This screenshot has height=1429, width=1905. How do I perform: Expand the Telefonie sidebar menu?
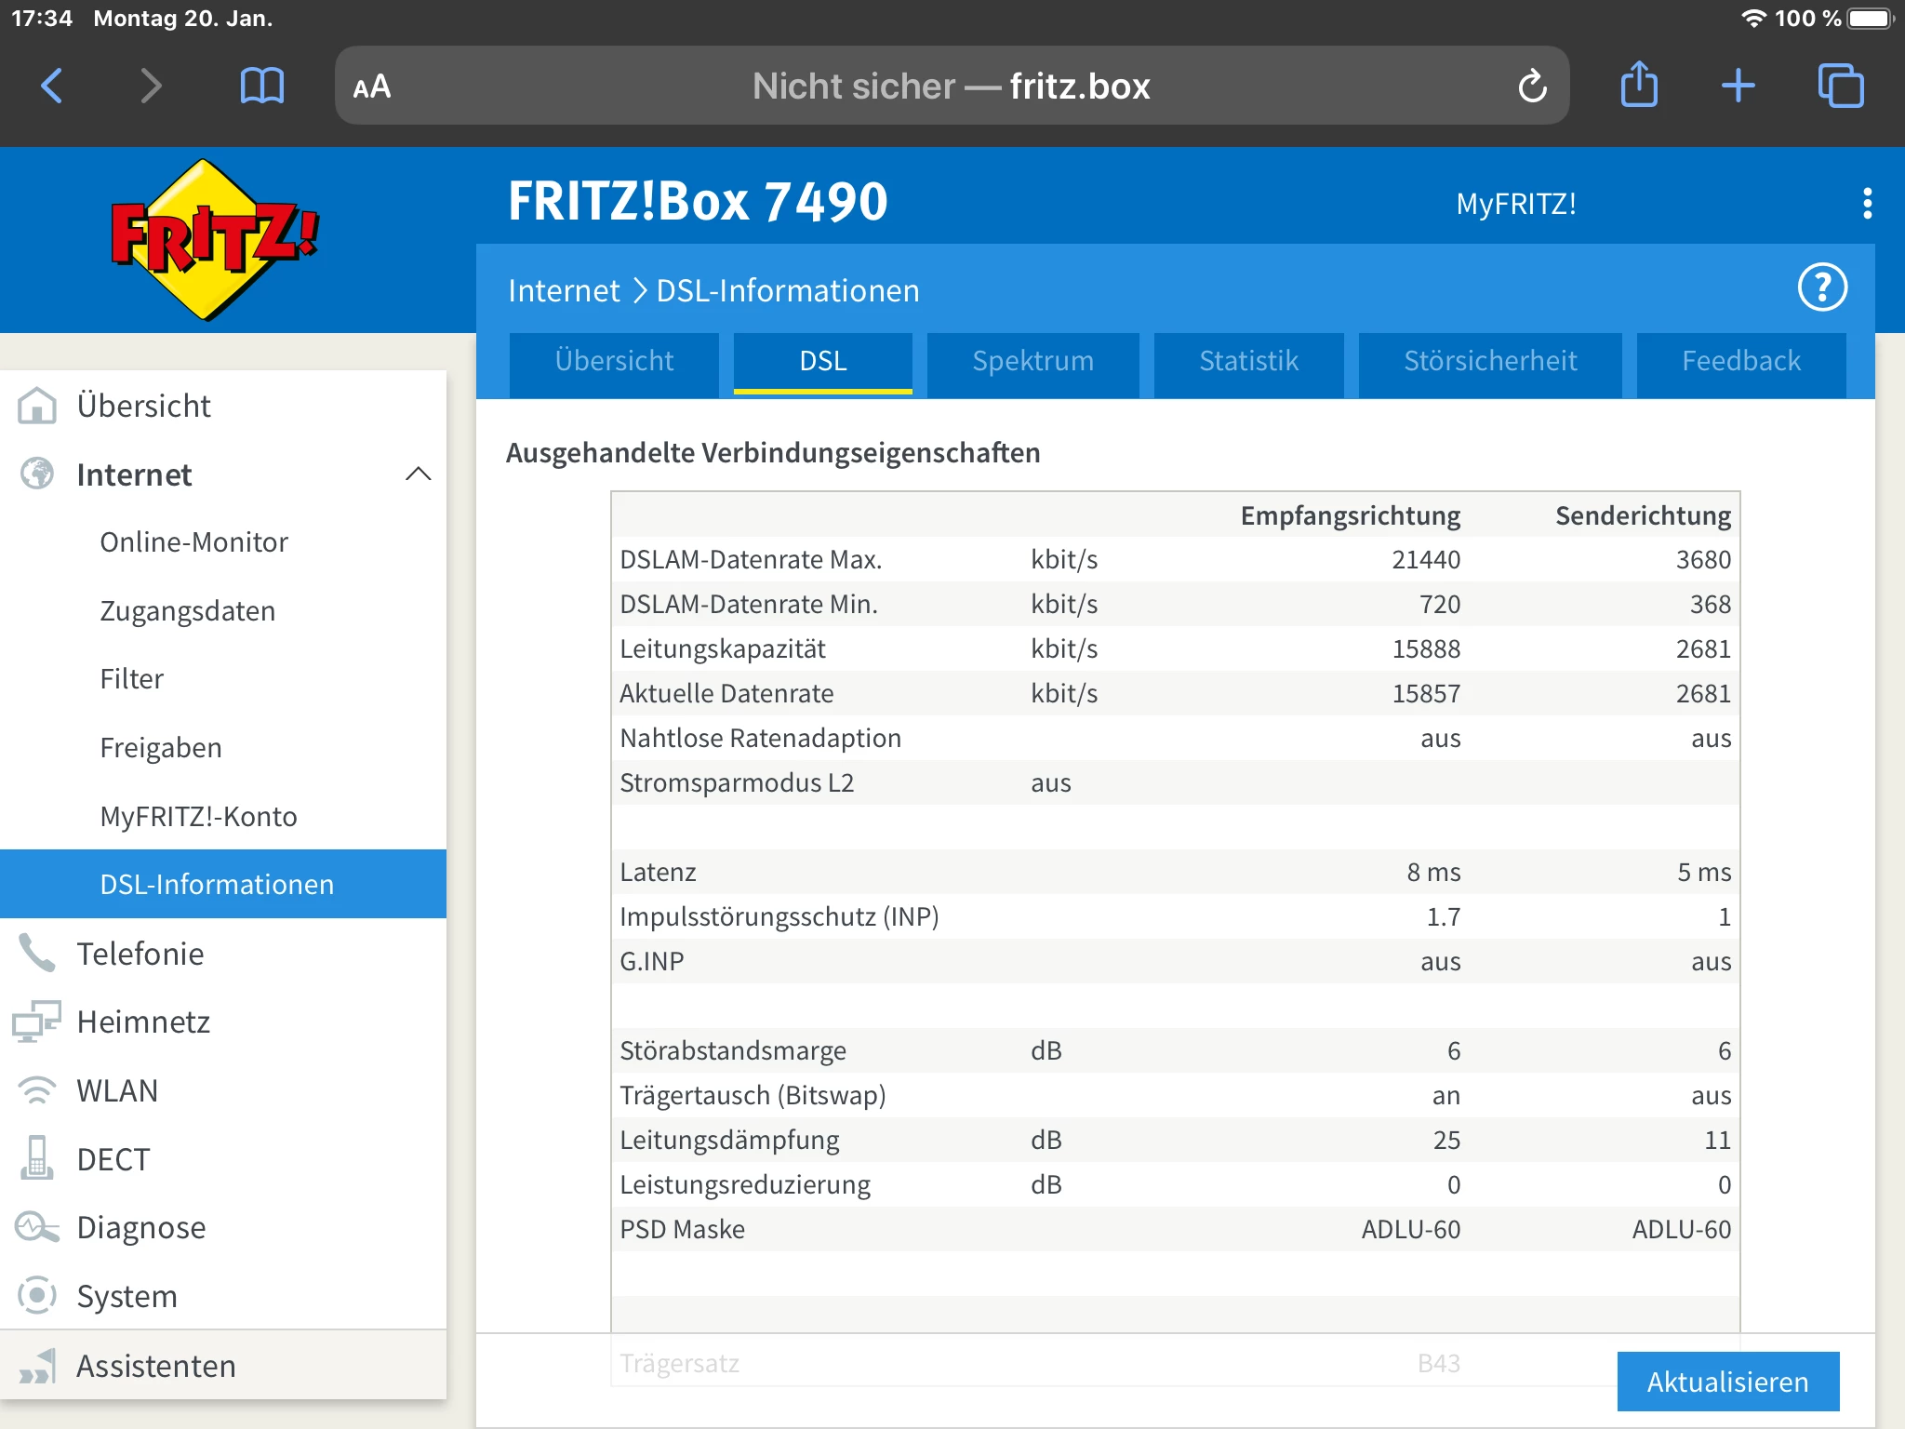pos(140,954)
